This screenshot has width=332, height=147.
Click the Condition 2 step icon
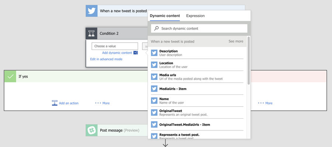pyautogui.click(x=91, y=33)
